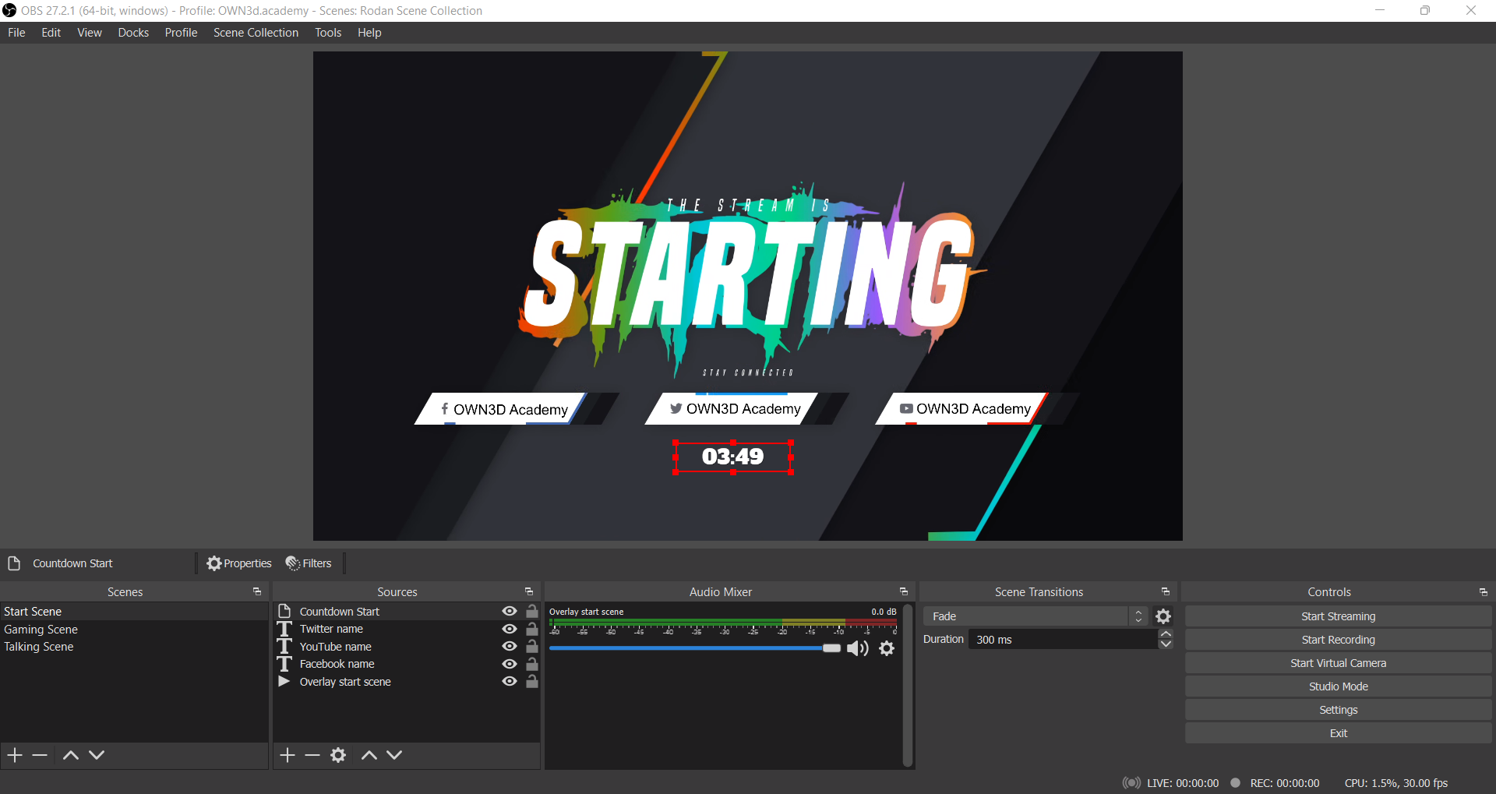1496x794 pixels.
Task: Open source properties gear in Sources toolbar
Action: click(x=338, y=755)
